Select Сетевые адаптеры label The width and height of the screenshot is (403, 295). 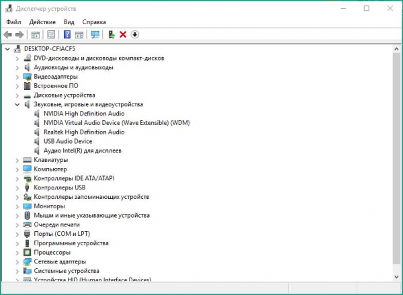pyautogui.click(x=60, y=261)
